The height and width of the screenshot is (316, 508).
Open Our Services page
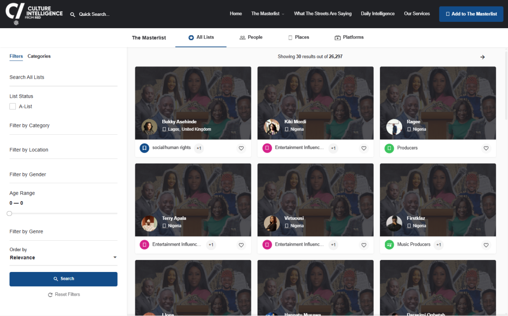click(417, 13)
